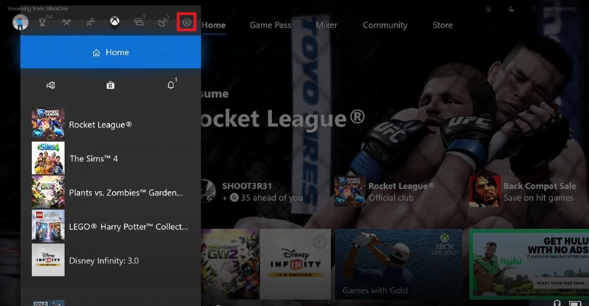Launch LEGO Harry Potter Collection entry
Screen dimensions: 589x306
click(x=111, y=226)
